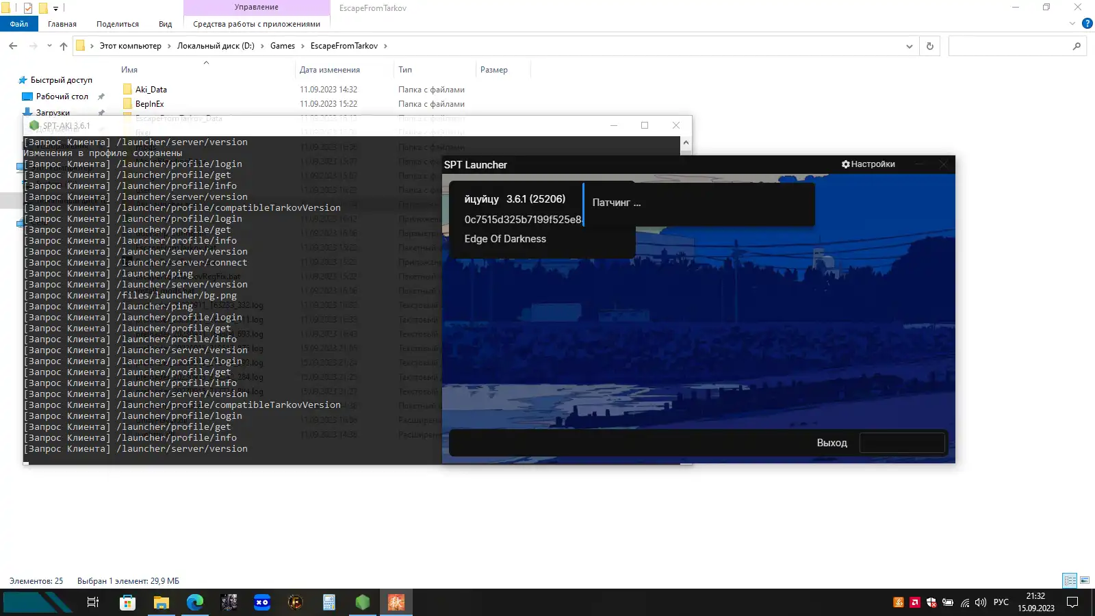Click the Properties quick access toolbar icon
Viewport: 1095px width, 616px height.
click(28, 8)
